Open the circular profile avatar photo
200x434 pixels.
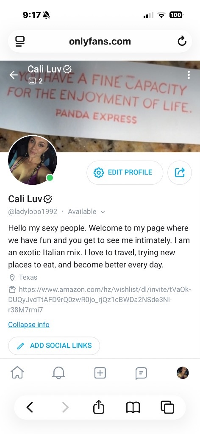(x=32, y=160)
